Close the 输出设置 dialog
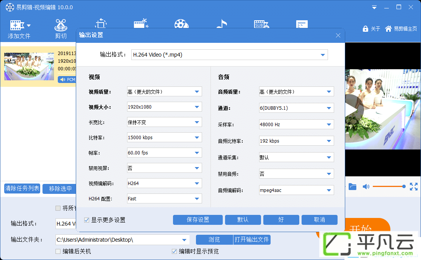This screenshot has width=421, height=260. 338,36
